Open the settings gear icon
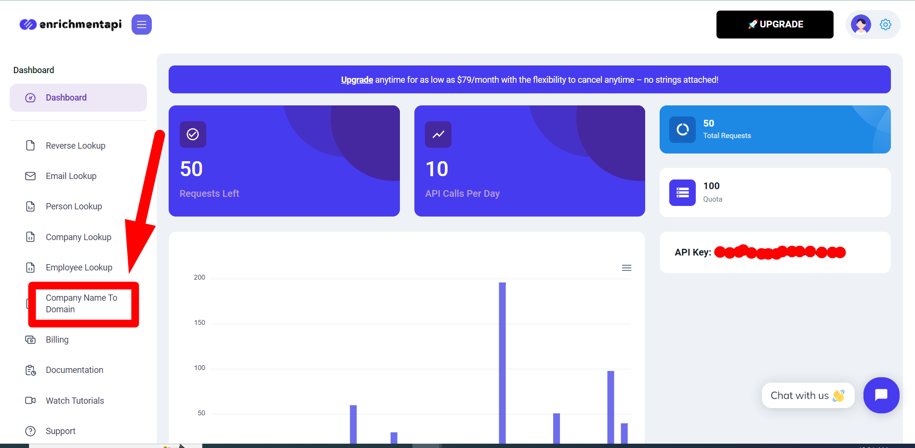This screenshot has height=448, width=915. point(886,25)
